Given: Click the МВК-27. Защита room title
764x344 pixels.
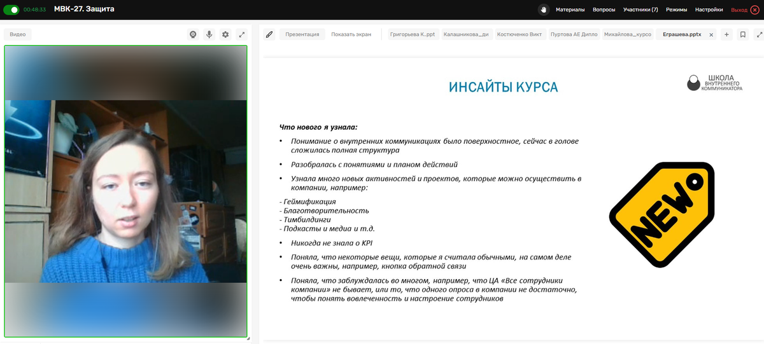Looking at the screenshot, I should point(85,10).
